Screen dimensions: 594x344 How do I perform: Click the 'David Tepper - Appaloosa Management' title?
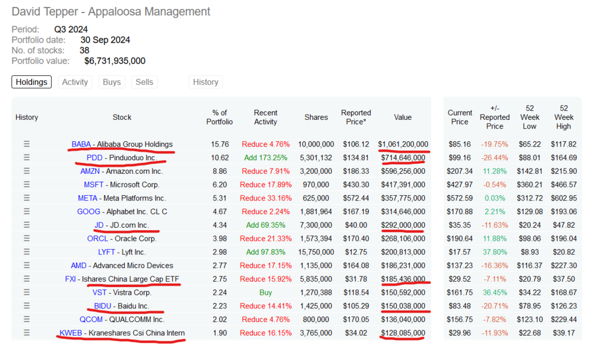click(111, 12)
